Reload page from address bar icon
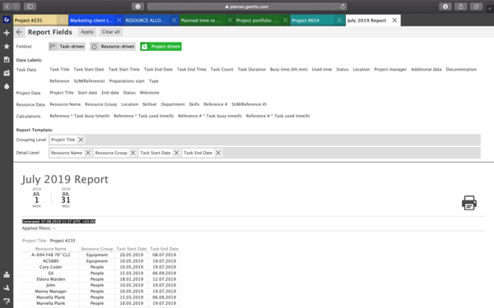This screenshot has height=308, width=494. coord(343,7)
